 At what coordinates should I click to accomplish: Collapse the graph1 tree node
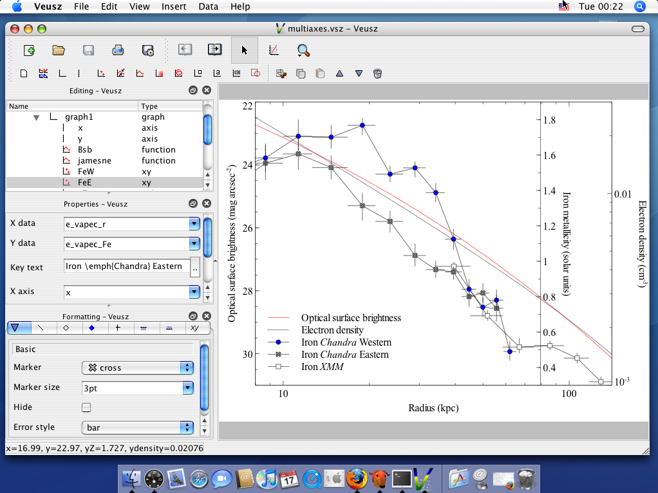(37, 118)
